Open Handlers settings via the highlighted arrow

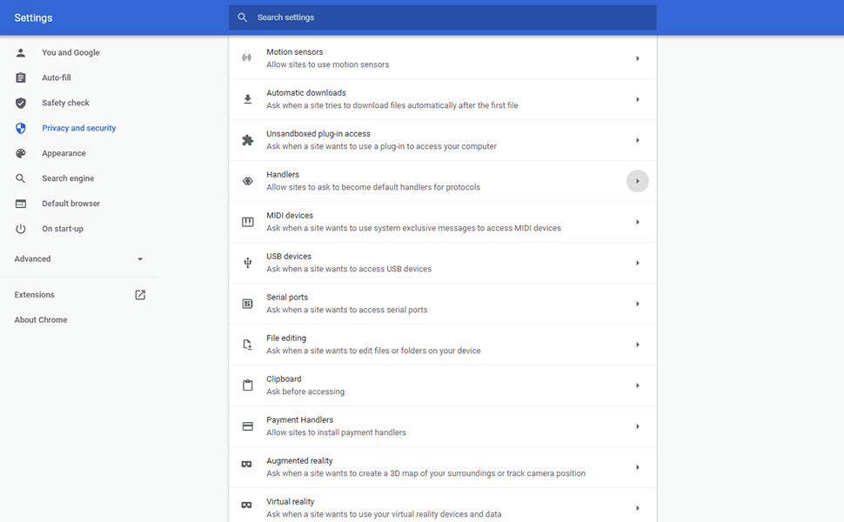click(637, 181)
